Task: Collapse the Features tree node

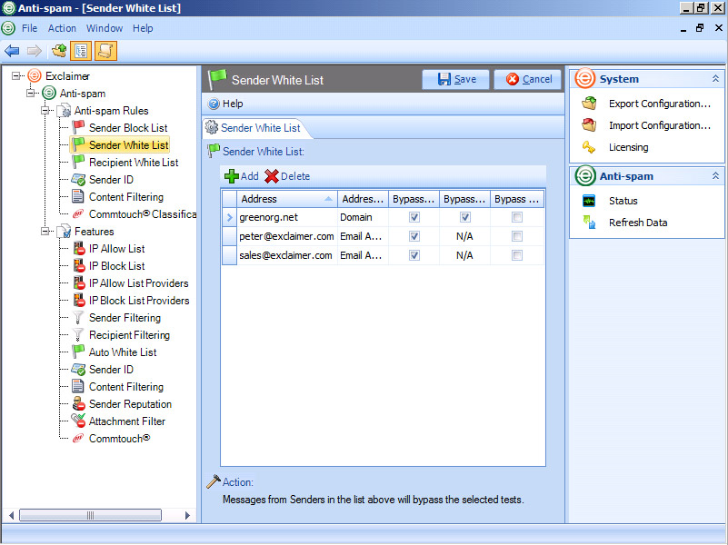Action: [45, 231]
